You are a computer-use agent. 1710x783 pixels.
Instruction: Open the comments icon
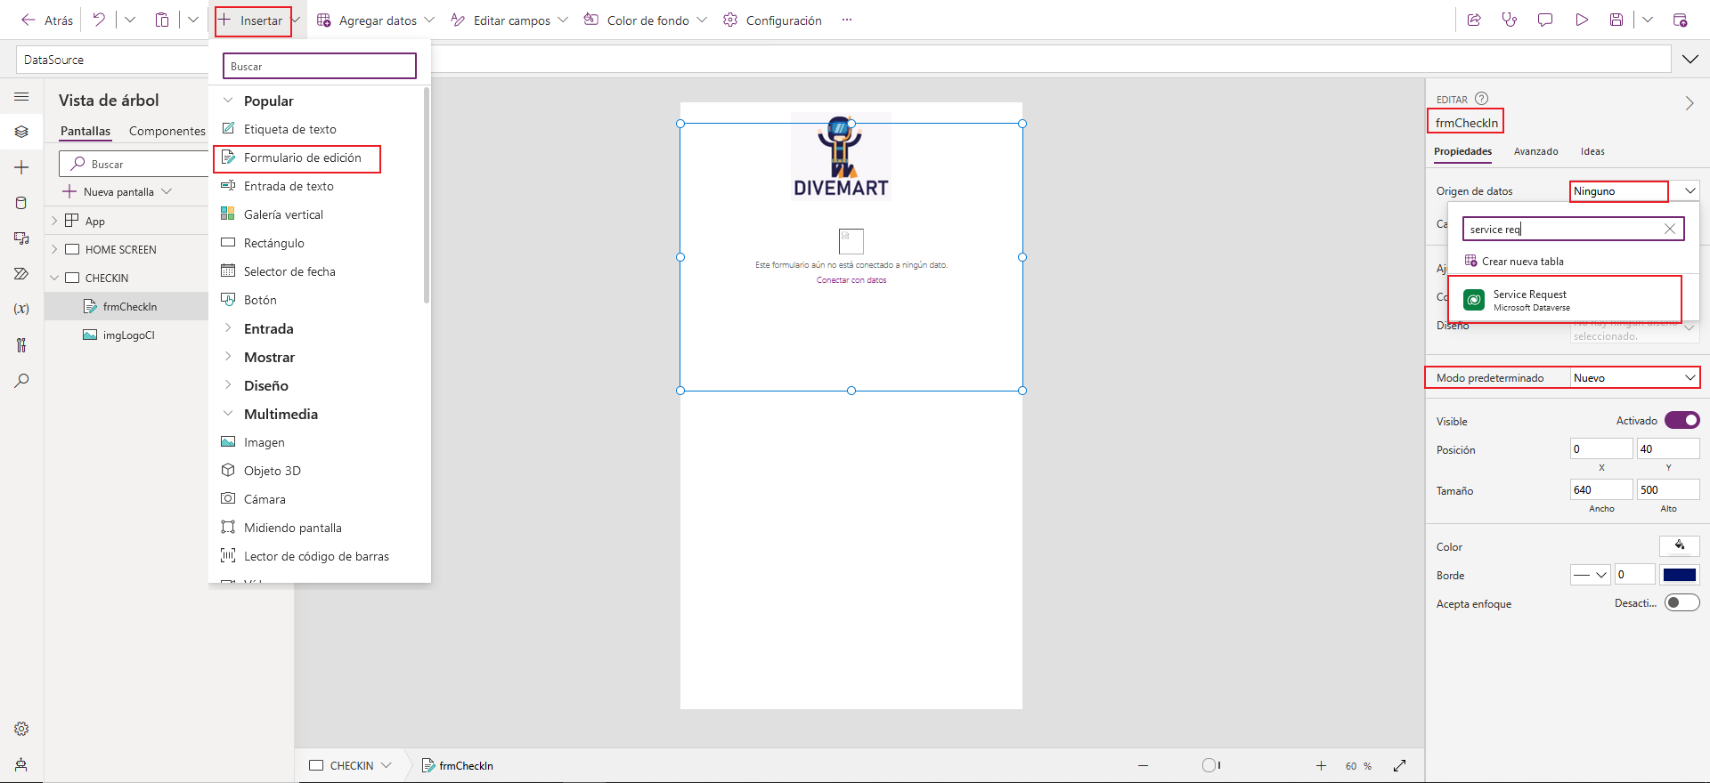(1545, 20)
